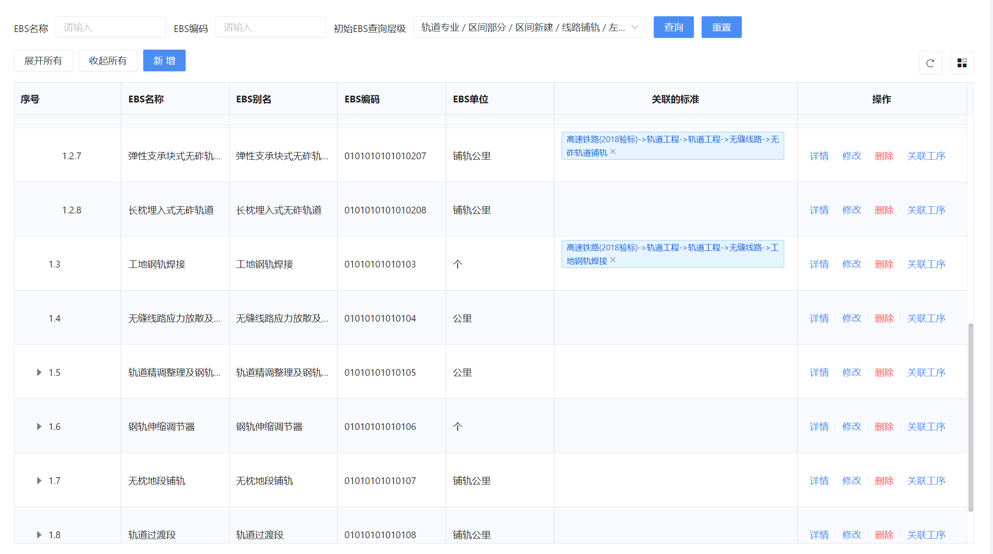This screenshot has height=554, width=993.
Task: Expand row 1.7 无枕地段铺轨
Action: pyautogui.click(x=39, y=481)
